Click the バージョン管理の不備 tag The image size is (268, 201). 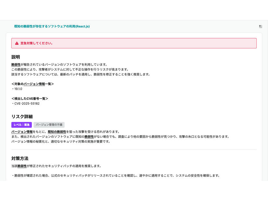pyautogui.click(x=49, y=125)
